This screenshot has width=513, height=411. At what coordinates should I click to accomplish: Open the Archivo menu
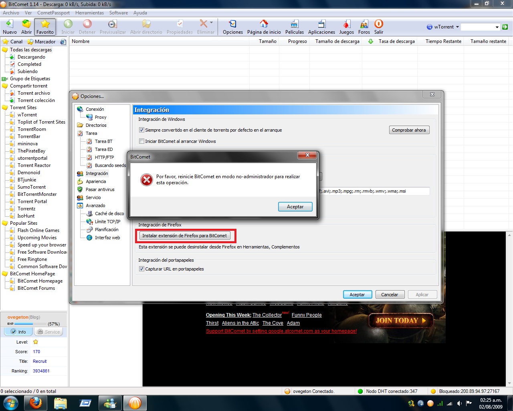tap(11, 13)
